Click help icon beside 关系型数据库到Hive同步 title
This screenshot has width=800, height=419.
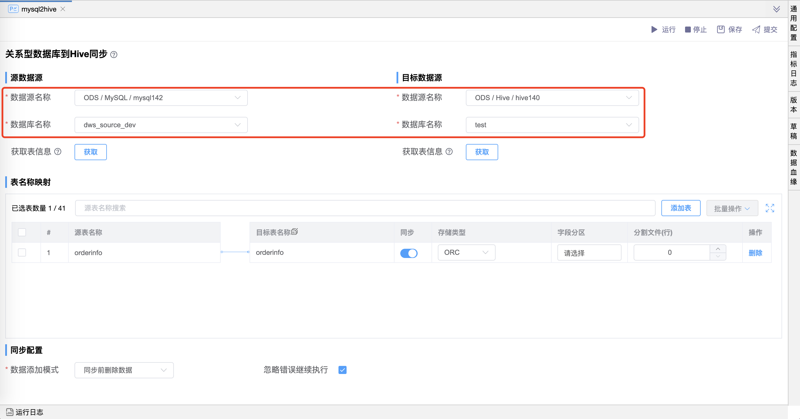coord(114,55)
